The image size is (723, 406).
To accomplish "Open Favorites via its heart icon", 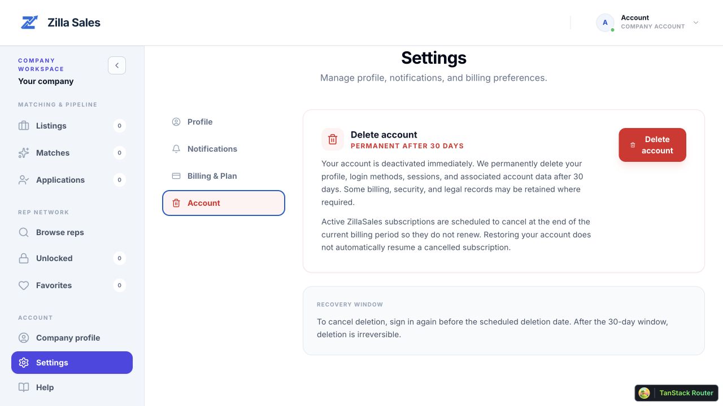I will pos(24,285).
